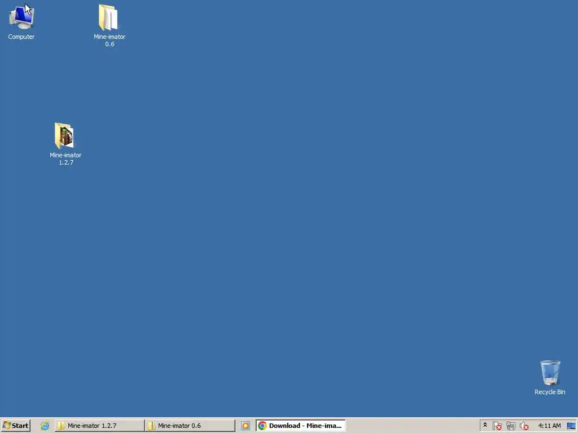Open the Action Center flag tray icon

click(x=497, y=426)
